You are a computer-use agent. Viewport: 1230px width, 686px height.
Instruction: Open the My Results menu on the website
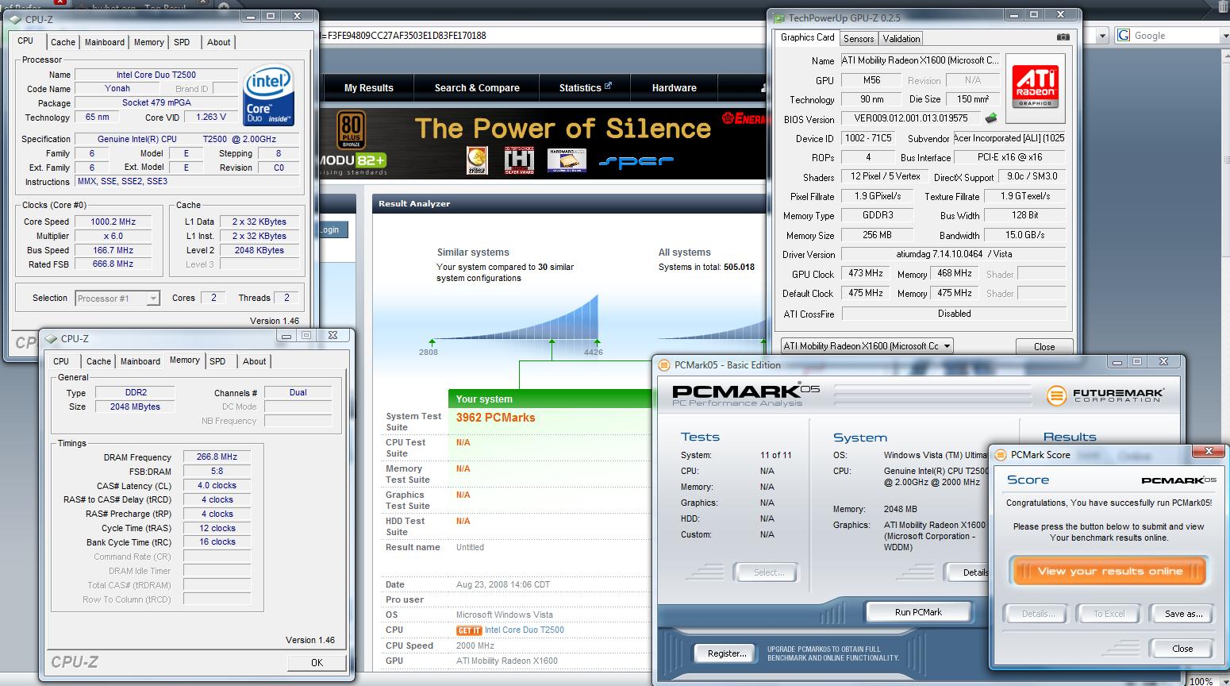(369, 88)
